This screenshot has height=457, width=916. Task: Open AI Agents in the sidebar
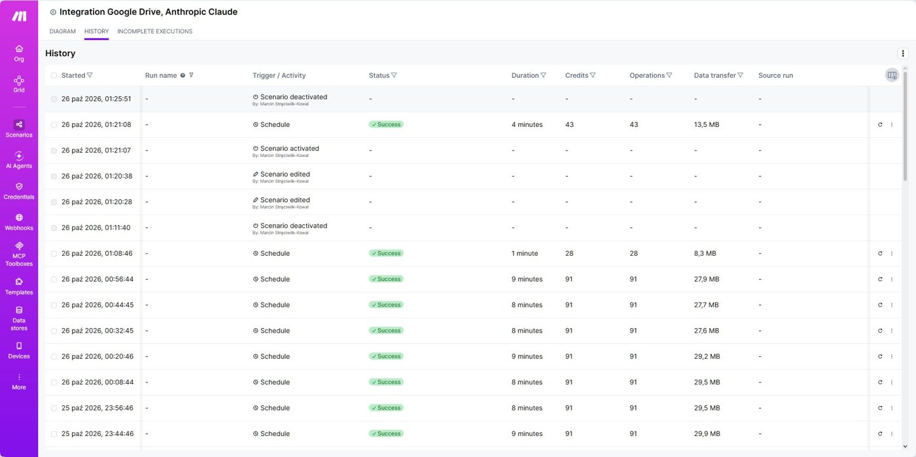click(19, 160)
